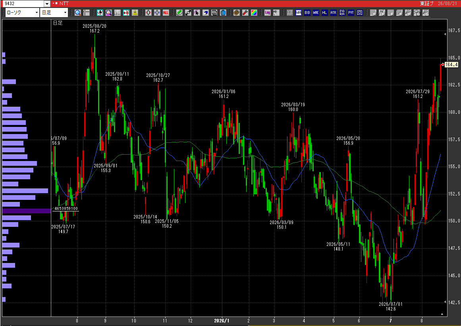Click the 2025/08/20 167.2 high label
This screenshot has width=461, height=326.
95,29
